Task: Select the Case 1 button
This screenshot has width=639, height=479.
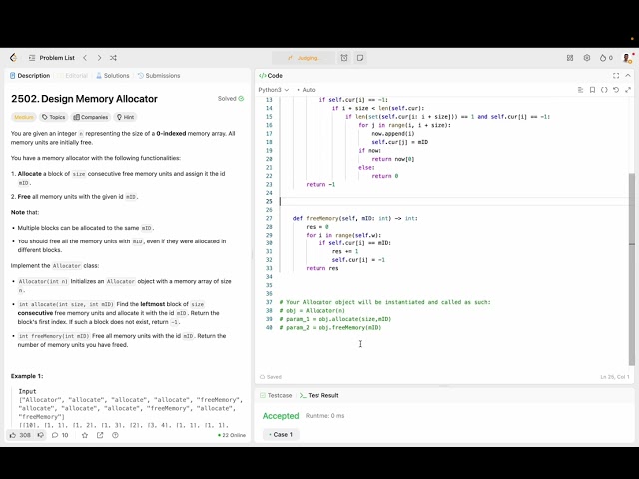Action: tap(281, 435)
